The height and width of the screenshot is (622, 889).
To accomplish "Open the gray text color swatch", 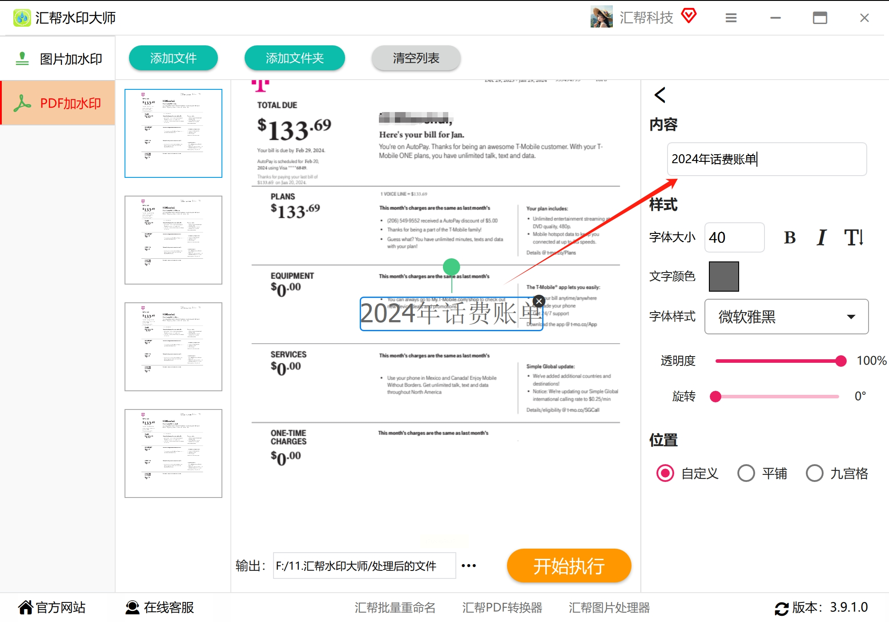I will pyautogui.click(x=724, y=277).
